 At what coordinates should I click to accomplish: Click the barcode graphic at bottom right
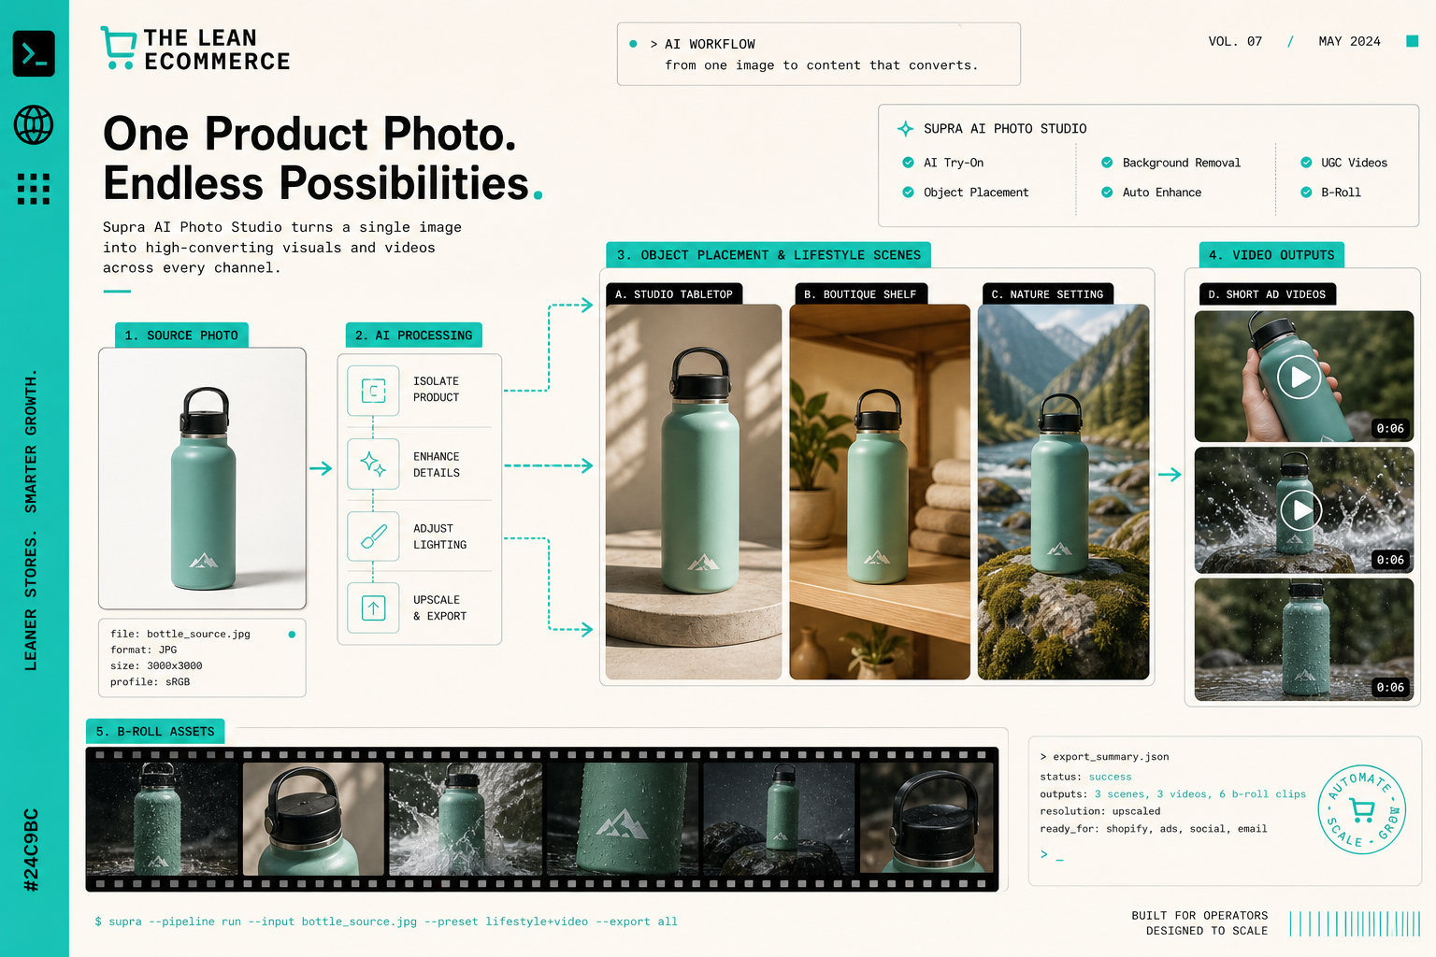pos(1355,923)
